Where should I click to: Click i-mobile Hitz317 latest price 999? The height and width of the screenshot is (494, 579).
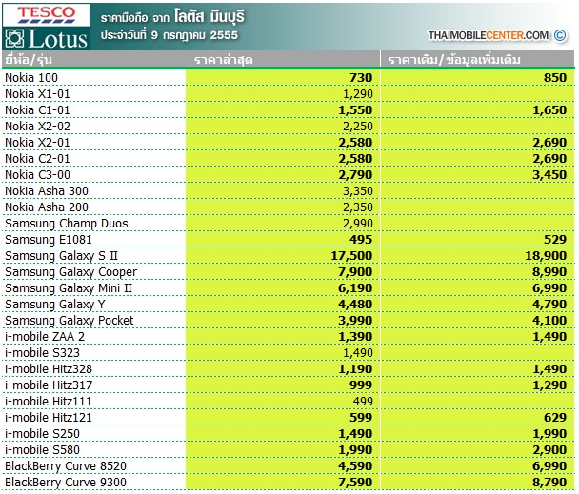pyautogui.click(x=361, y=385)
